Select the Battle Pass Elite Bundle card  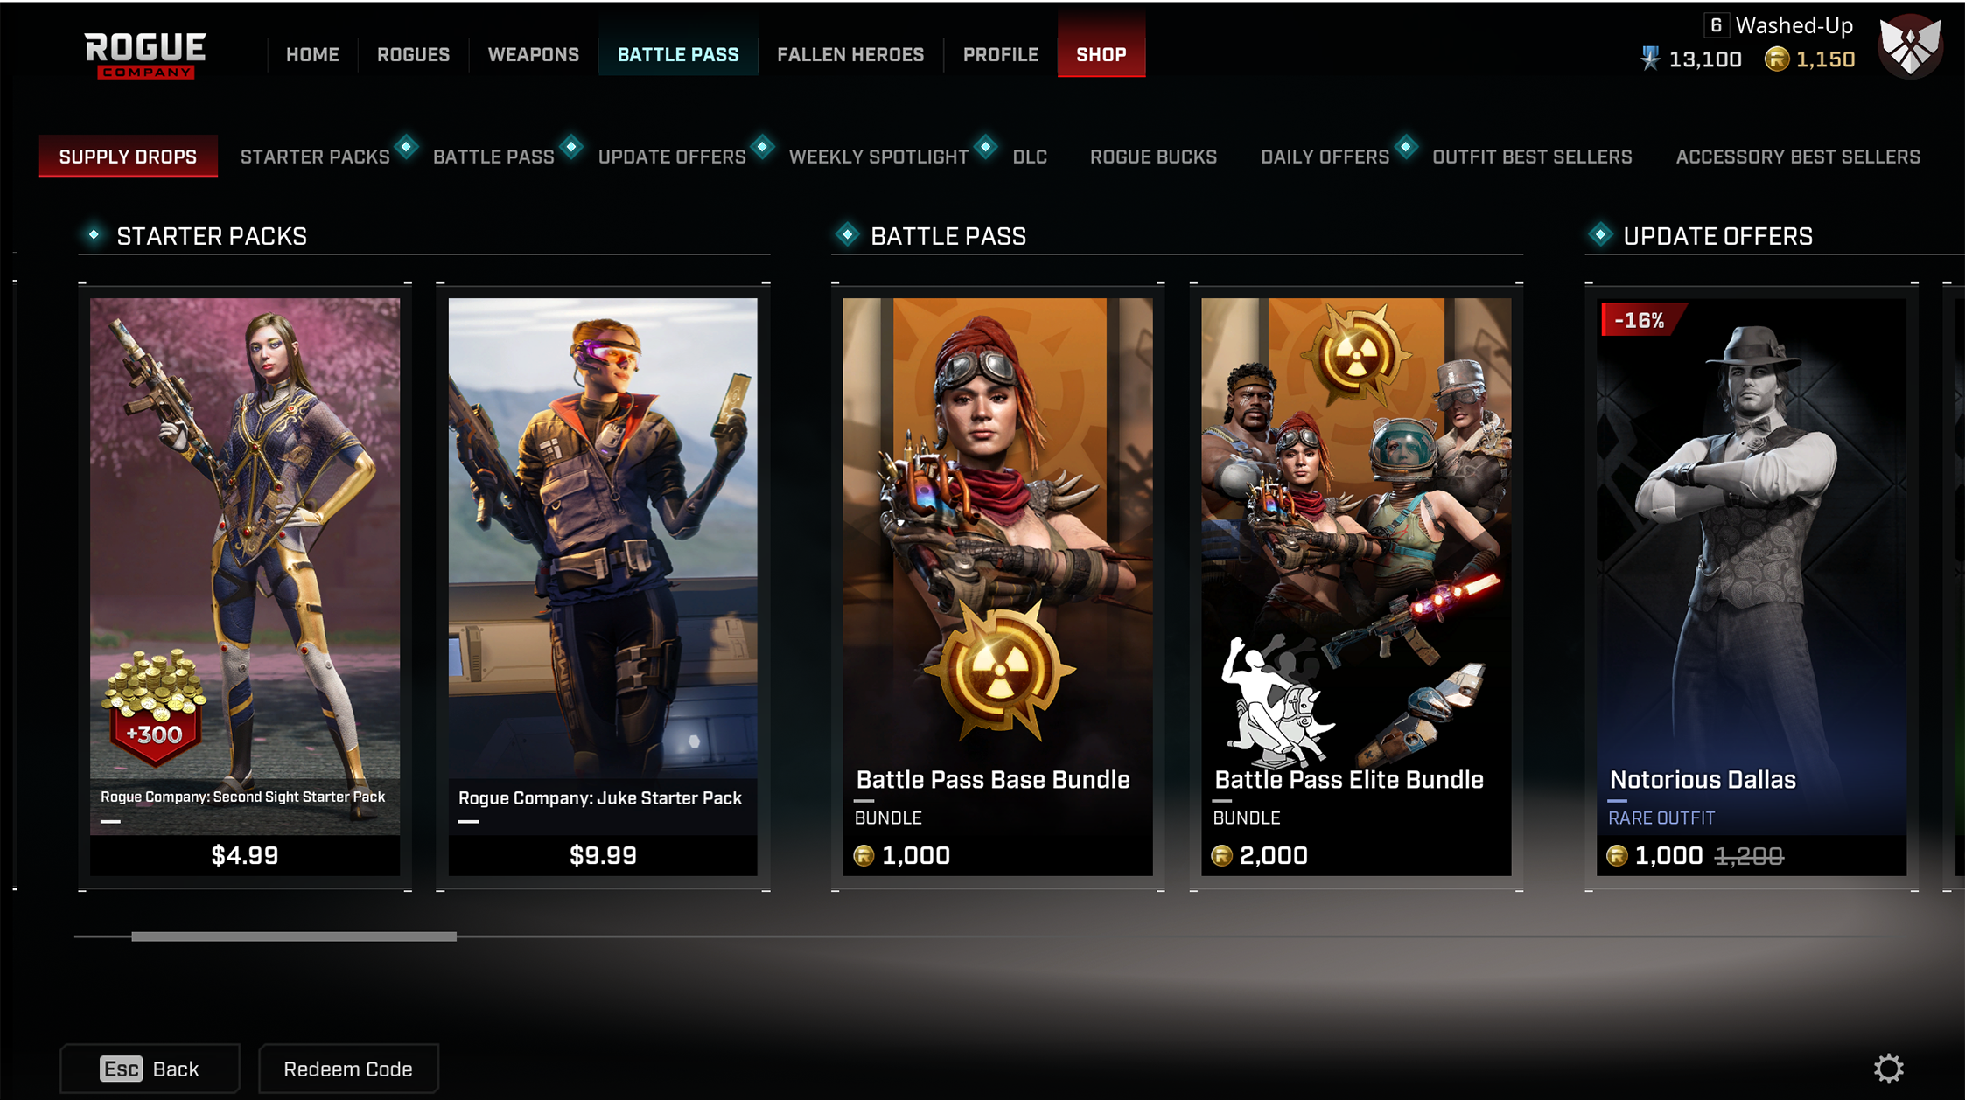1356,587
